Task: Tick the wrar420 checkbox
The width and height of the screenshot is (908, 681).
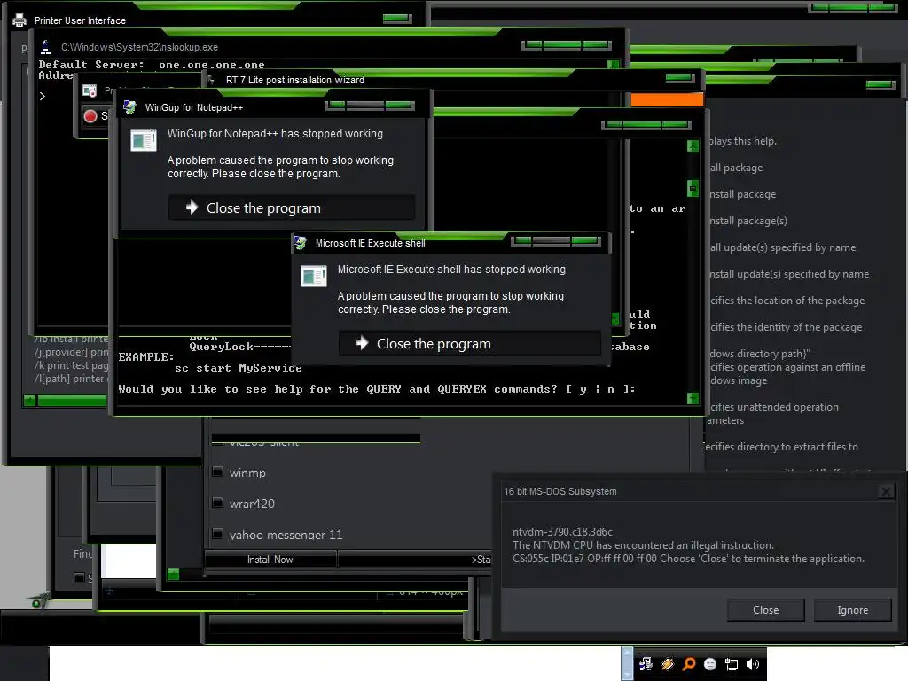Action: [x=218, y=502]
